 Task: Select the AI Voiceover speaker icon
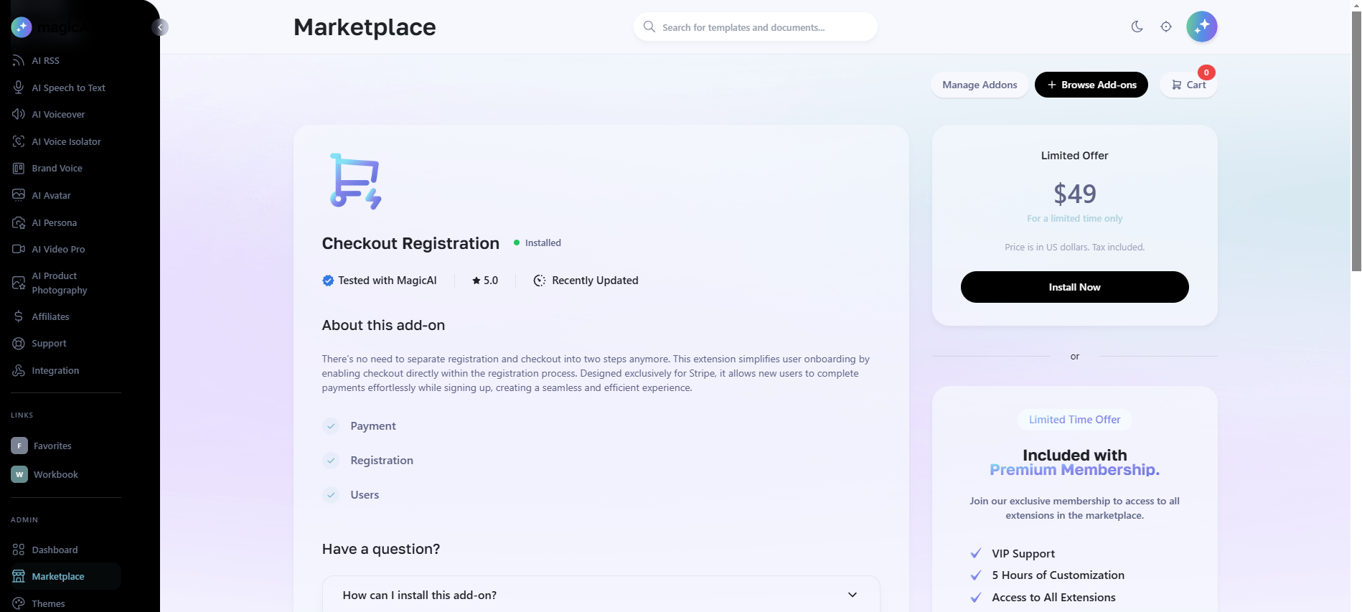pyautogui.click(x=19, y=114)
